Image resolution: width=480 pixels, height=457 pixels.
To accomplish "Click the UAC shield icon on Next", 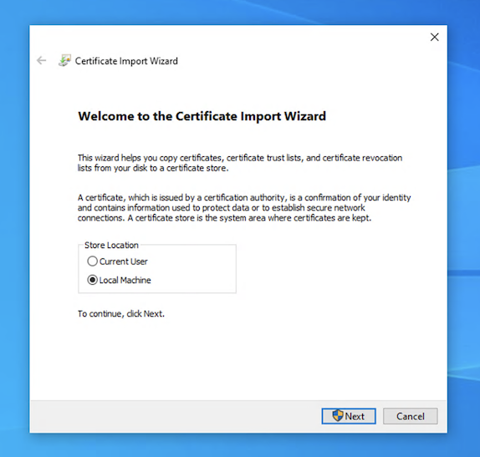I will coord(338,416).
